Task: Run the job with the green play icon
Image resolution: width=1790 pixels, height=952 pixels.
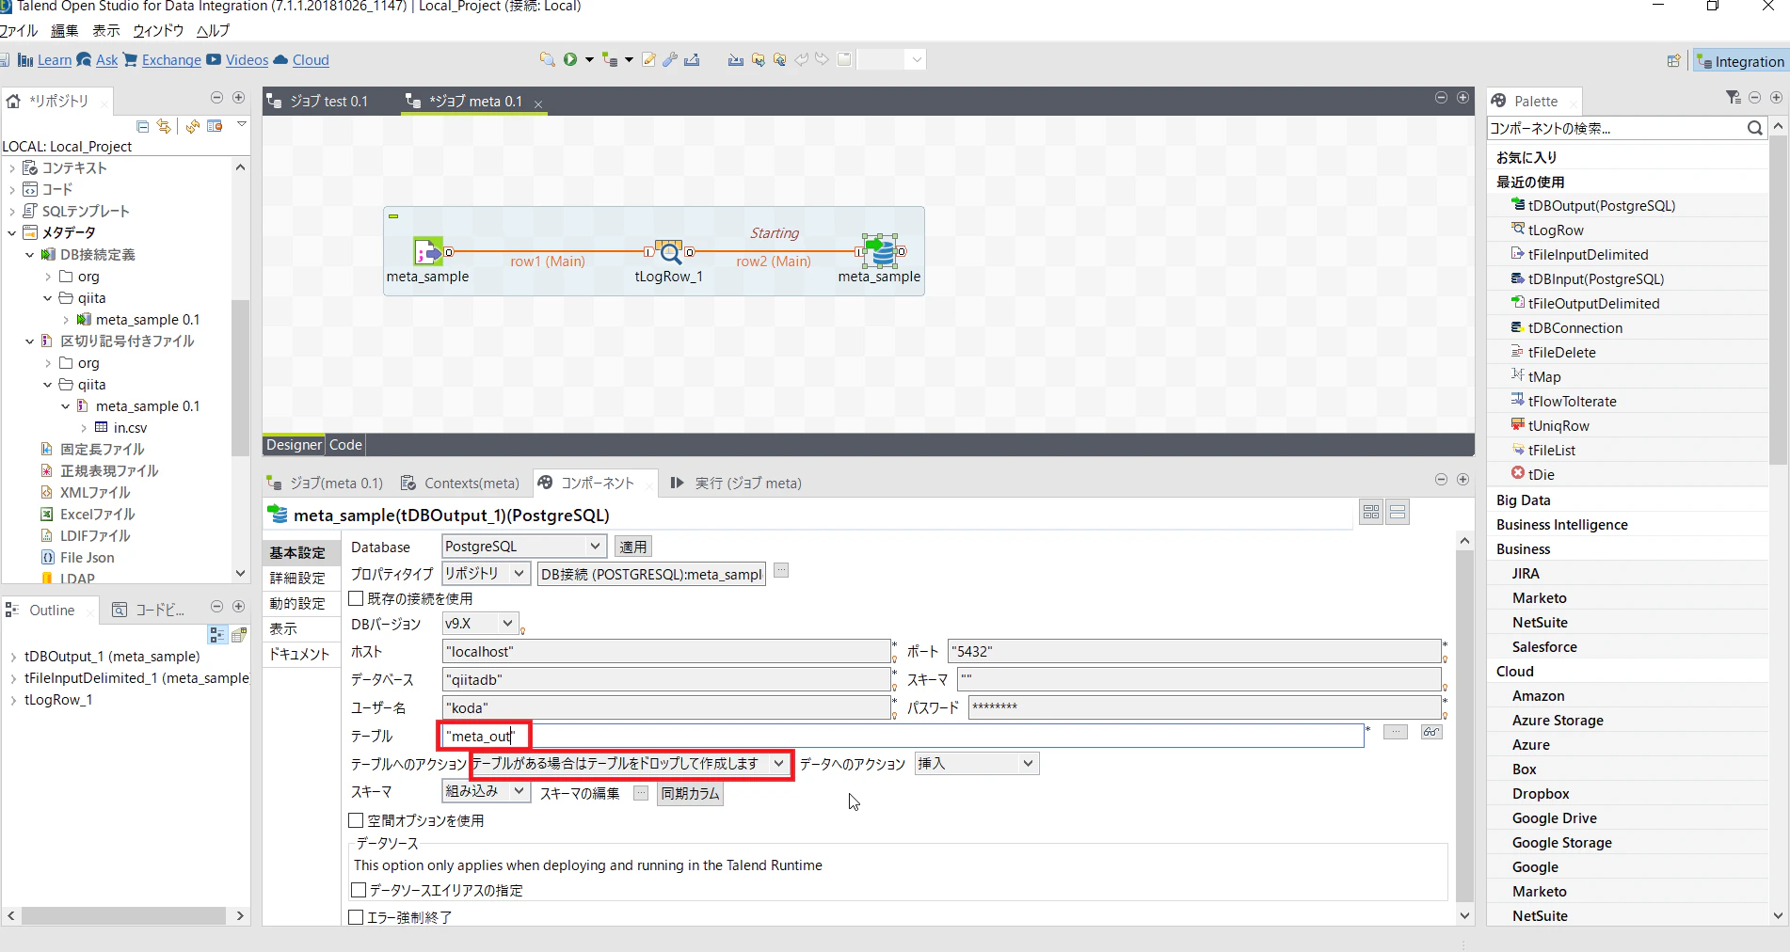Action: [x=570, y=59]
